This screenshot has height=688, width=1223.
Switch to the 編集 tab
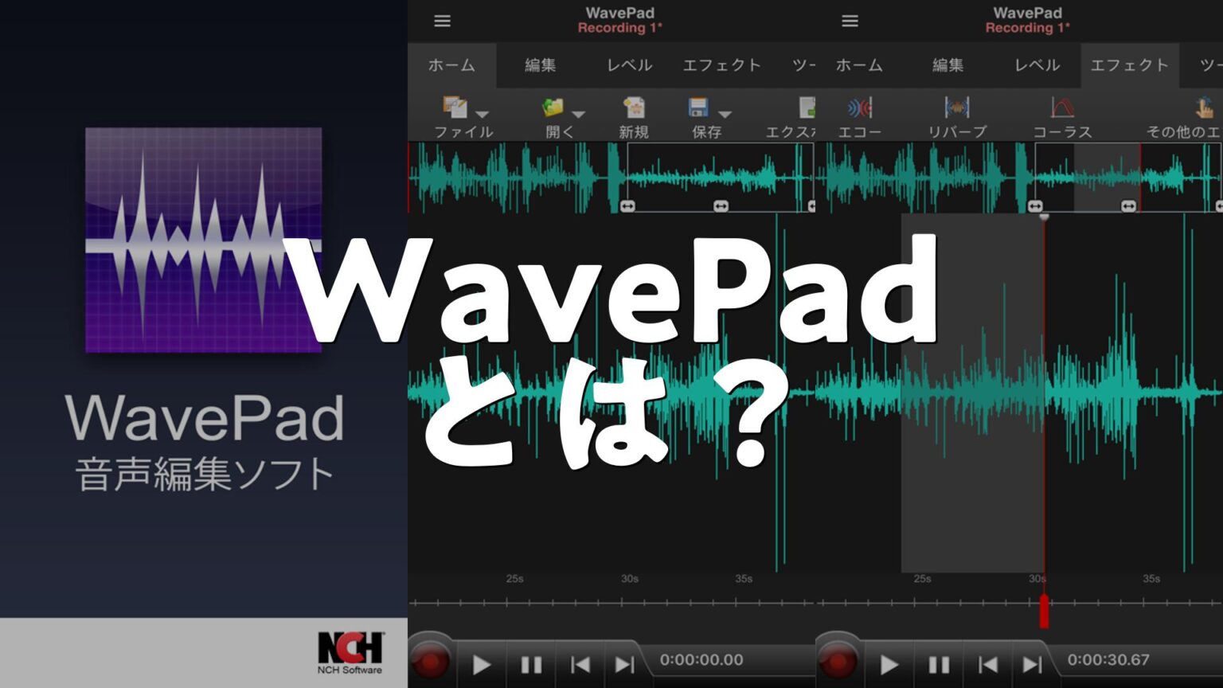pos(538,65)
